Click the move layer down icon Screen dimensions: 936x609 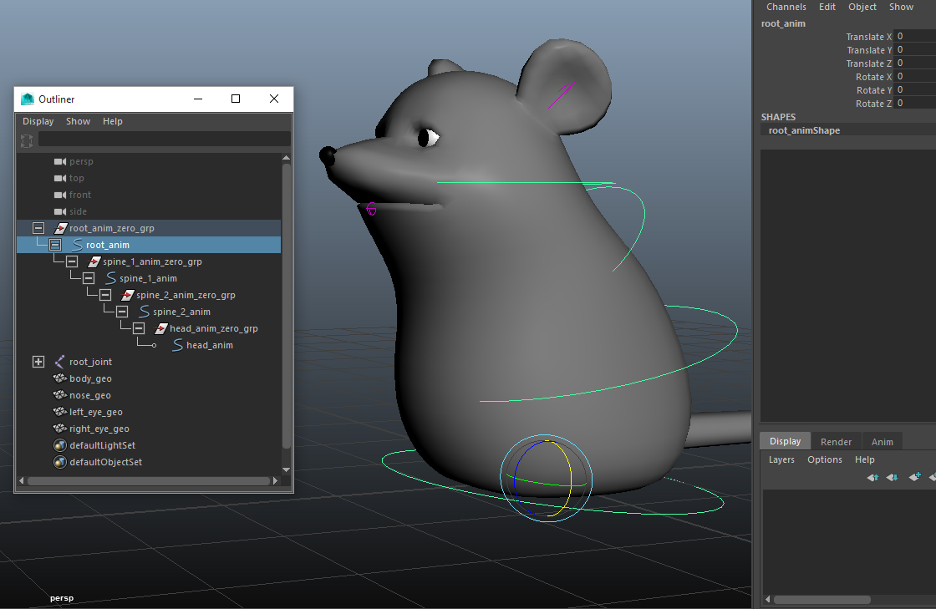(x=892, y=477)
